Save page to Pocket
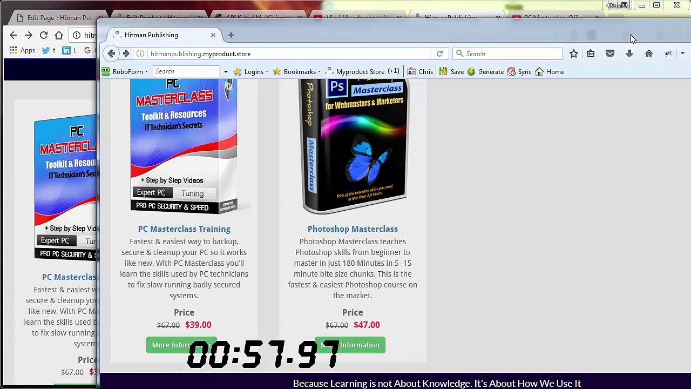Viewport: 691px width, 389px height. tap(610, 53)
